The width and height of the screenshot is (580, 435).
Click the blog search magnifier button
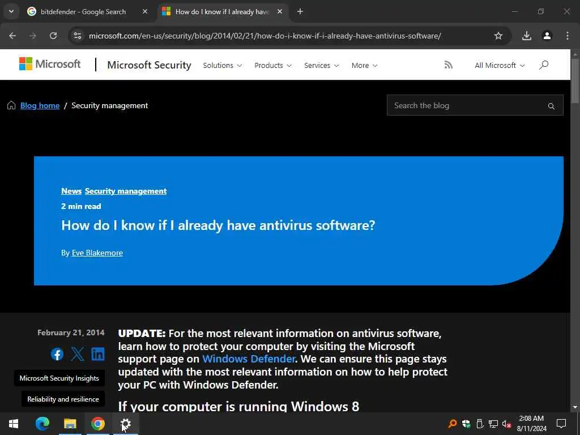pyautogui.click(x=551, y=106)
